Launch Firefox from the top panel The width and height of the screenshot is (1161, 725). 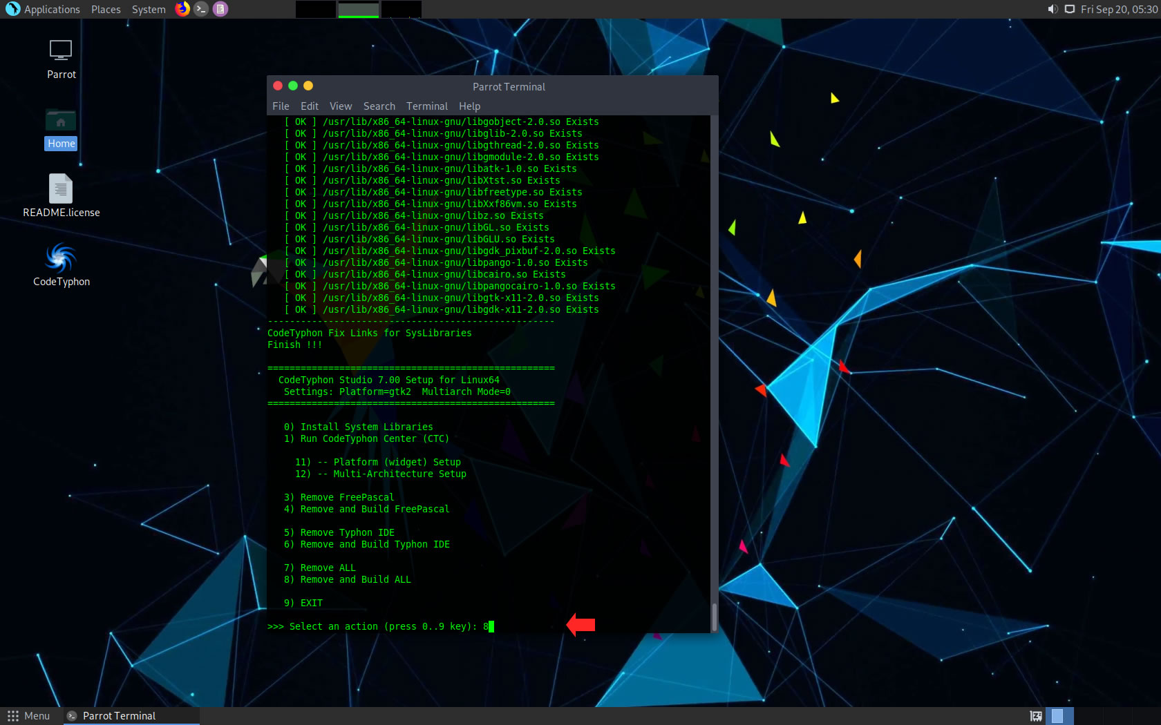182,9
